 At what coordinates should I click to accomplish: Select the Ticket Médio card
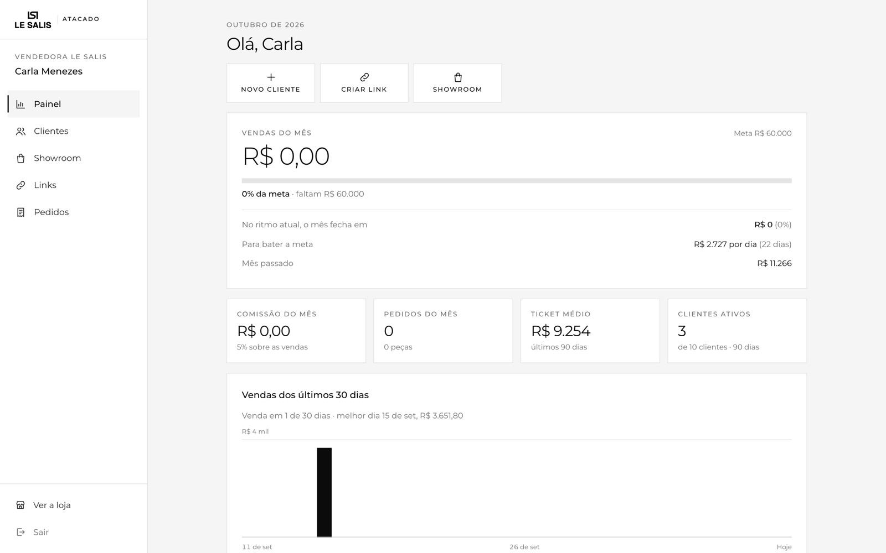coord(590,331)
